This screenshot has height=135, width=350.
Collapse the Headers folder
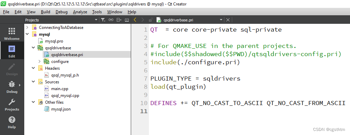33,68
